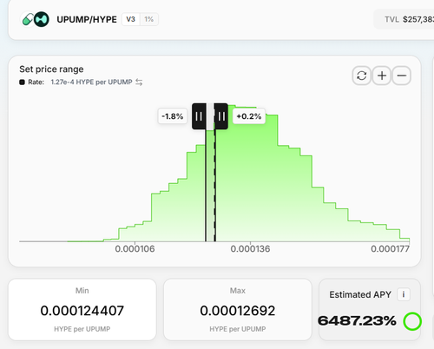The height and width of the screenshot is (349, 434).
Task: Click the reset price range refresh icon
Action: coord(362,76)
